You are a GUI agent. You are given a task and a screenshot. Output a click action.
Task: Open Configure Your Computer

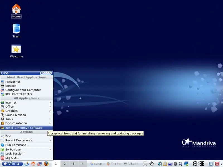[26, 90]
